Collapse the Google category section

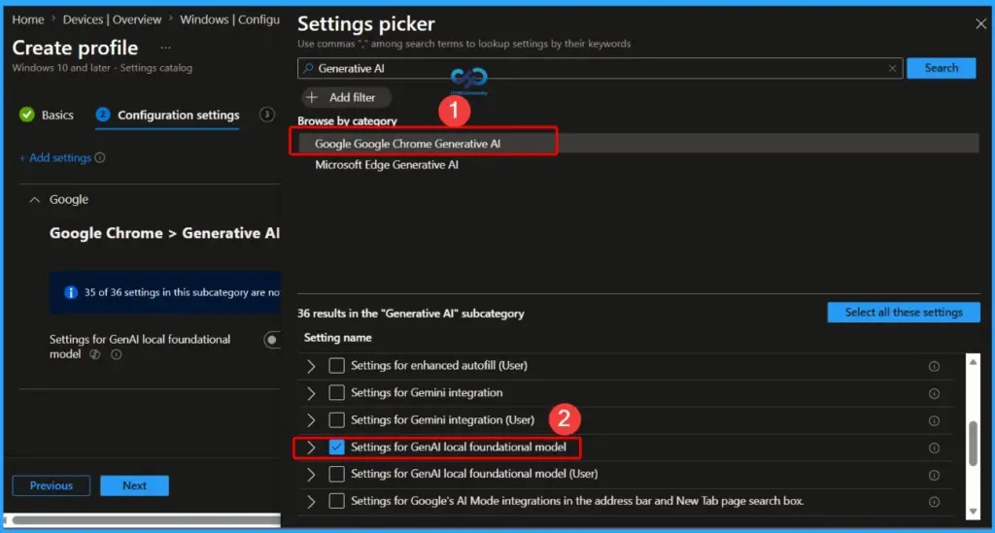[x=35, y=200]
